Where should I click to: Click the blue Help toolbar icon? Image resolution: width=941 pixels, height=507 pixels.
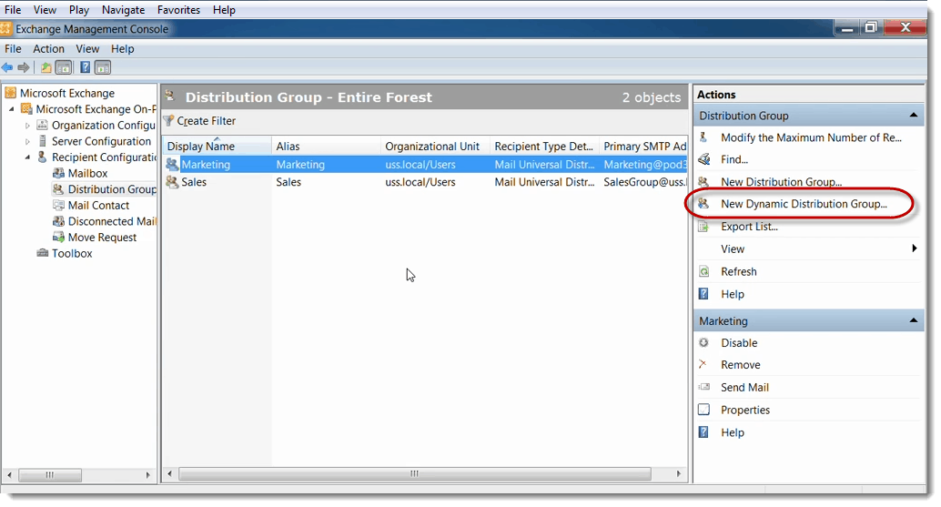[x=86, y=67]
